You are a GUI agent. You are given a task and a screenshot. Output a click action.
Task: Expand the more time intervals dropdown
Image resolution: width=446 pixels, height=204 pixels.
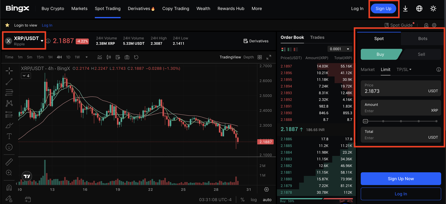[86, 57]
